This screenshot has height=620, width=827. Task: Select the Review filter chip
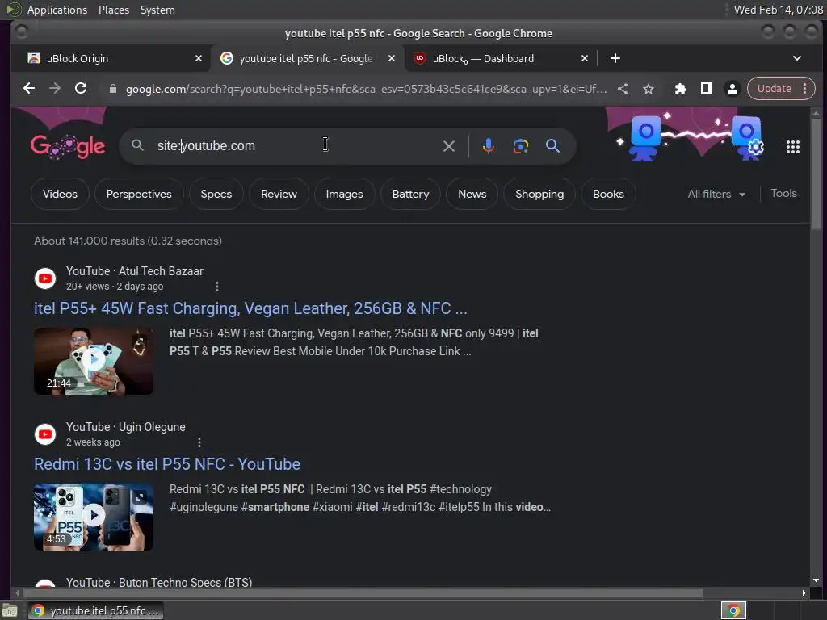click(x=279, y=194)
